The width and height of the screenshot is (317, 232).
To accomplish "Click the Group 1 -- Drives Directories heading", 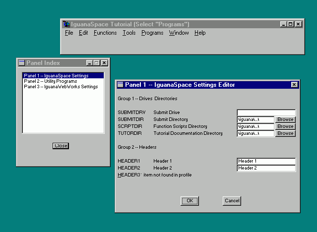I will coord(147,99).
